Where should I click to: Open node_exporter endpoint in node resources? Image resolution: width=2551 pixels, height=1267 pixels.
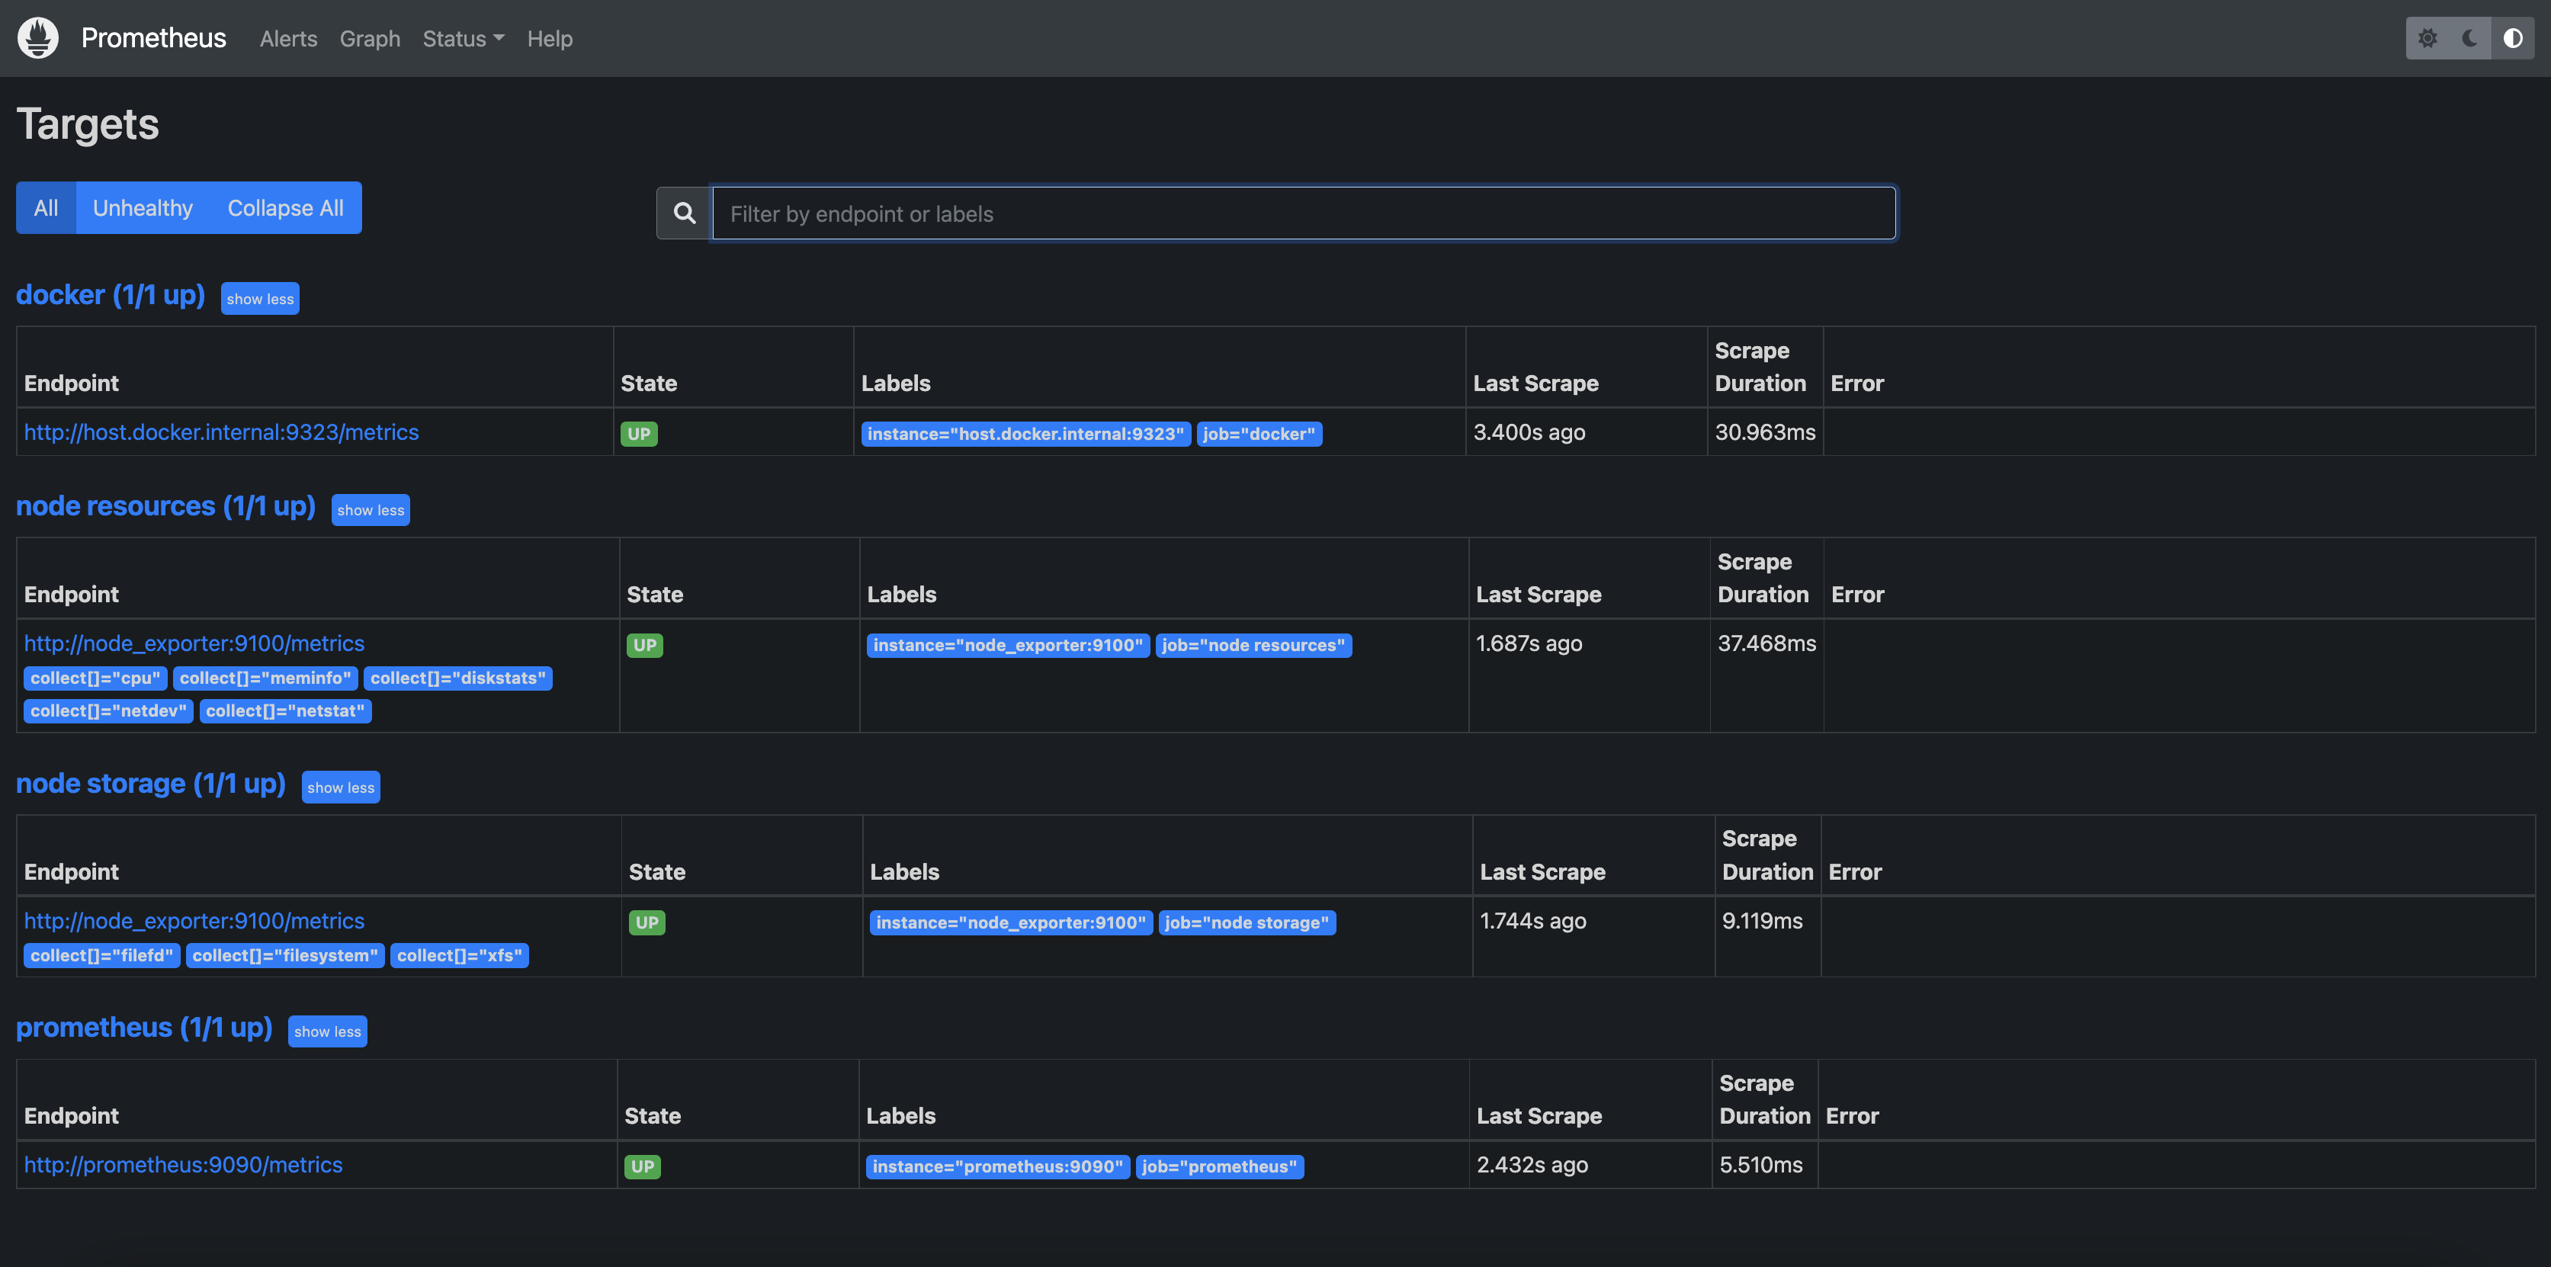click(194, 643)
